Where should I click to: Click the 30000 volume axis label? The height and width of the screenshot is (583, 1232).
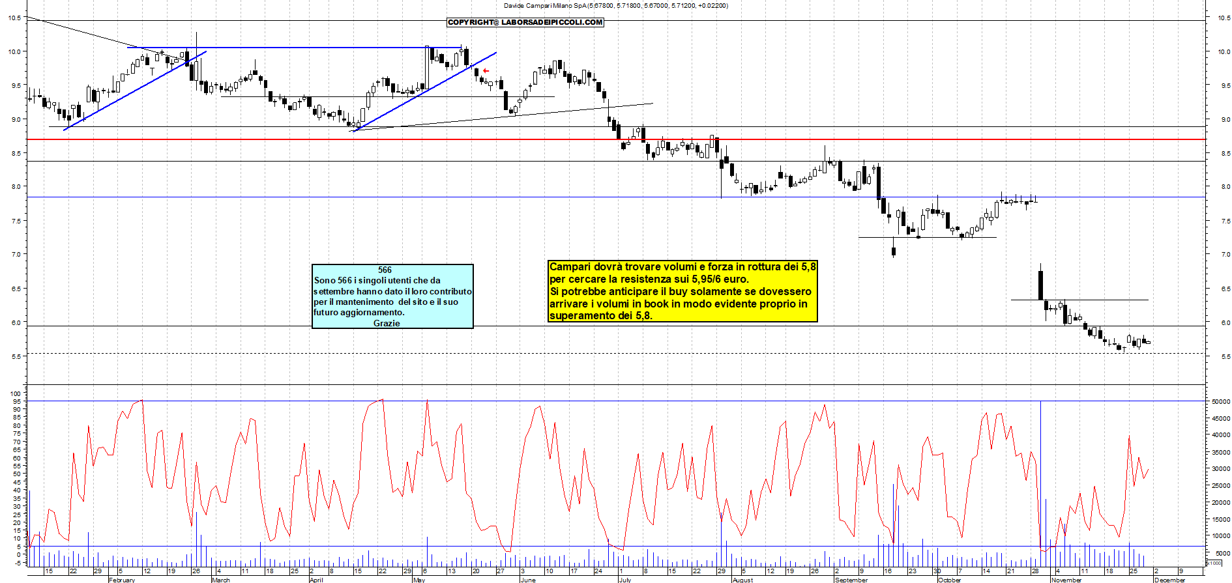click(x=1220, y=469)
